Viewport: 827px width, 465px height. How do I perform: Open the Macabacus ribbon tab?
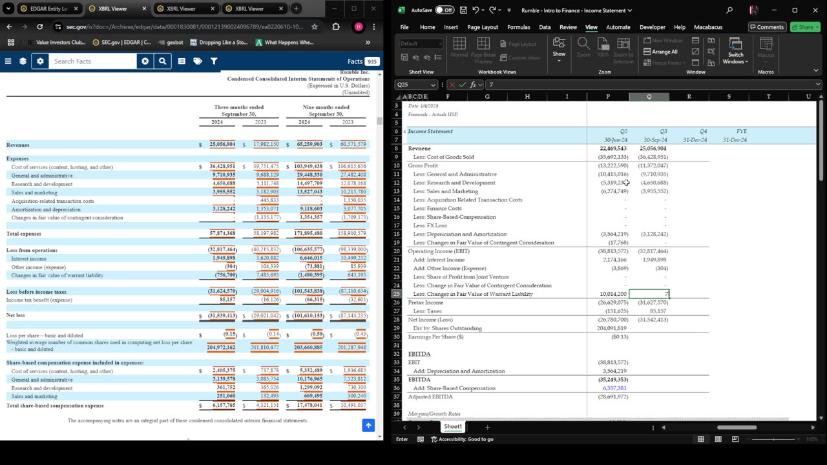pos(707,27)
